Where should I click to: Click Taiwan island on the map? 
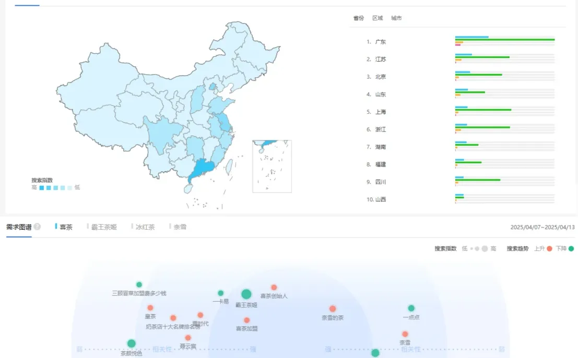tap(229, 166)
